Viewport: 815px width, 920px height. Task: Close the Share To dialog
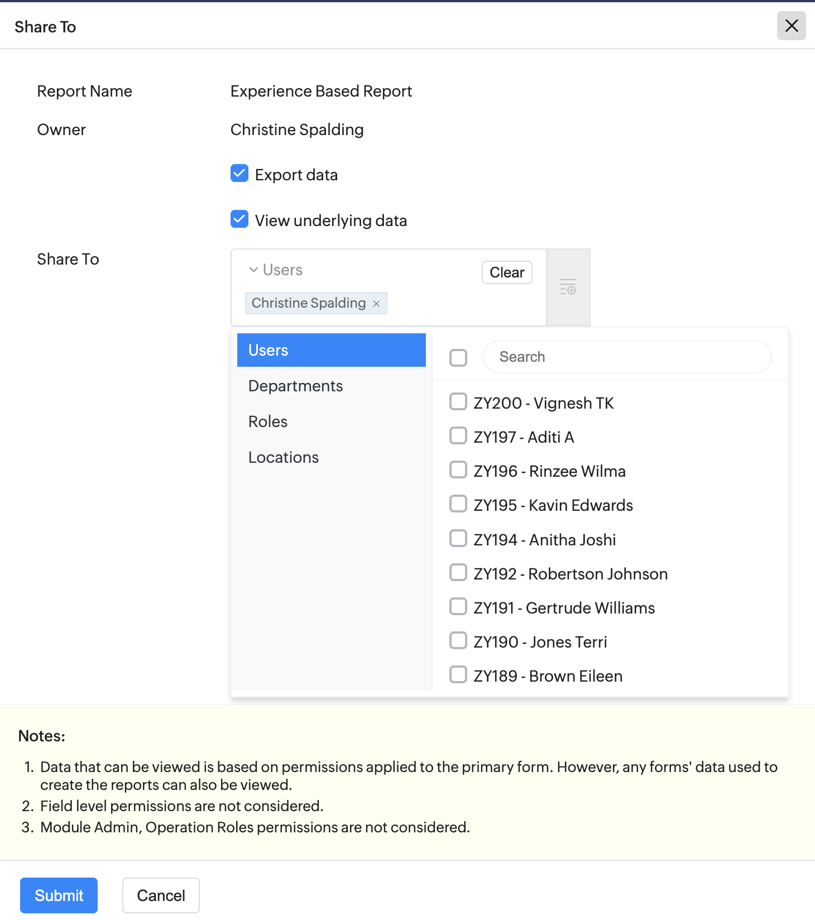coord(791,26)
